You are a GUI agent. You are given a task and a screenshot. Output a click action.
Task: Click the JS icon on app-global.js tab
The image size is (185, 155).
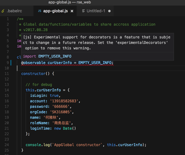[39, 11]
